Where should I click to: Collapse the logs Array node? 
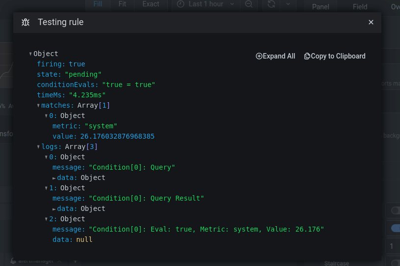coord(38,147)
